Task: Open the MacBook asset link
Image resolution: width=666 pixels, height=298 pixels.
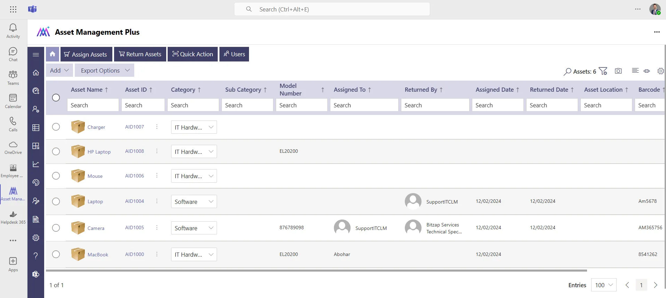Action: [x=98, y=255]
